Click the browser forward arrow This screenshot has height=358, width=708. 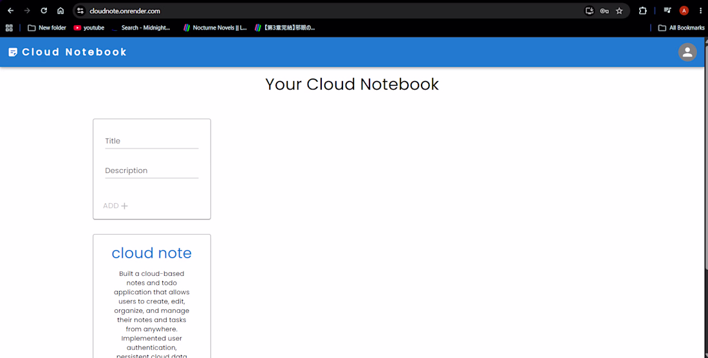[x=27, y=11]
